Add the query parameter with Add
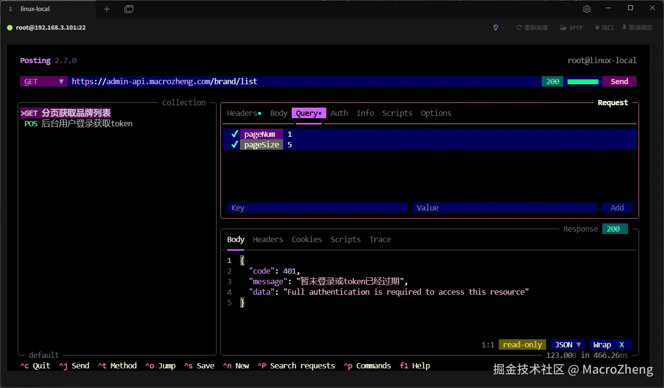This screenshot has width=664, height=388. point(617,208)
